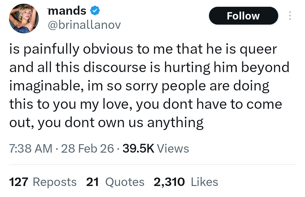Click the 7:38 AM timestamp

coord(30,148)
